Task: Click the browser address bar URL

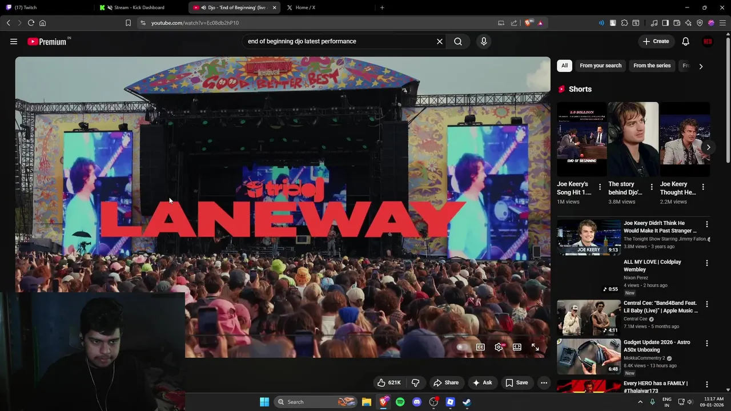Action: click(x=195, y=23)
